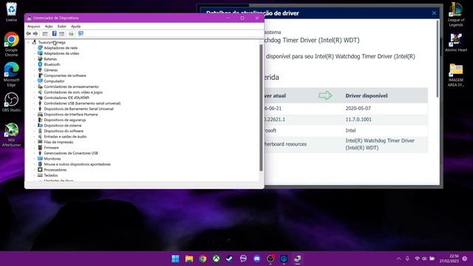Collapse the root computer node
Image resolution: width=473 pixels, height=266 pixels.
[29, 43]
